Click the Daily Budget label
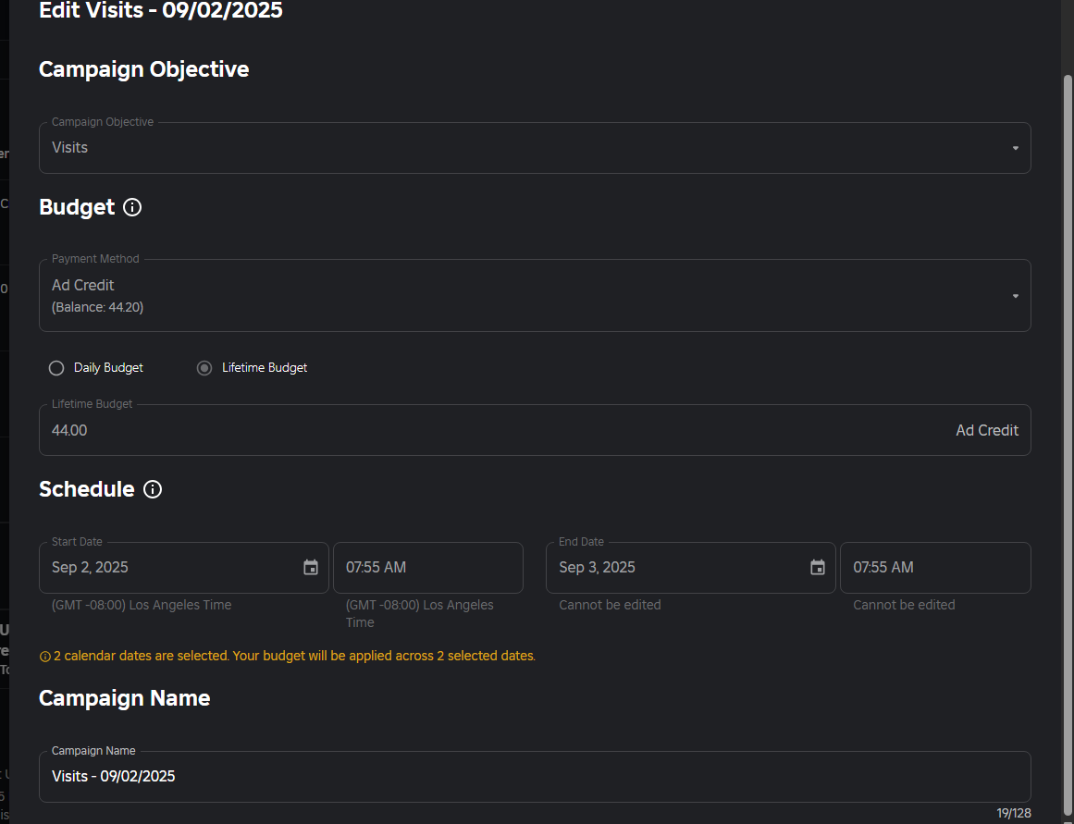This screenshot has width=1074, height=824. pyautogui.click(x=108, y=368)
